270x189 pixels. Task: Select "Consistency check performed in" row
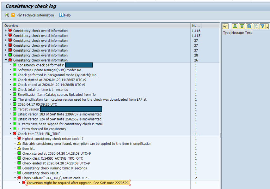click(41, 65)
